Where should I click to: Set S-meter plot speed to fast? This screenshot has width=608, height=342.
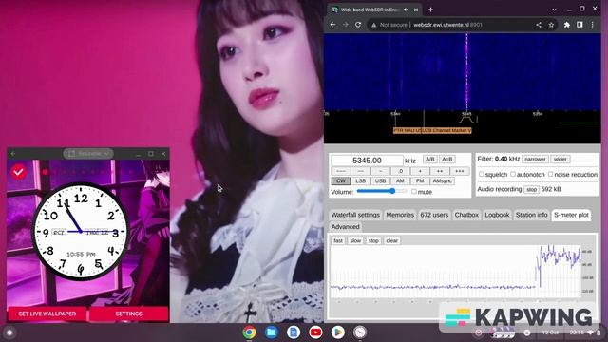click(x=338, y=240)
